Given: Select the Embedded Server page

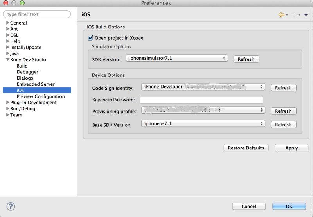Looking at the screenshot, I should point(36,84).
